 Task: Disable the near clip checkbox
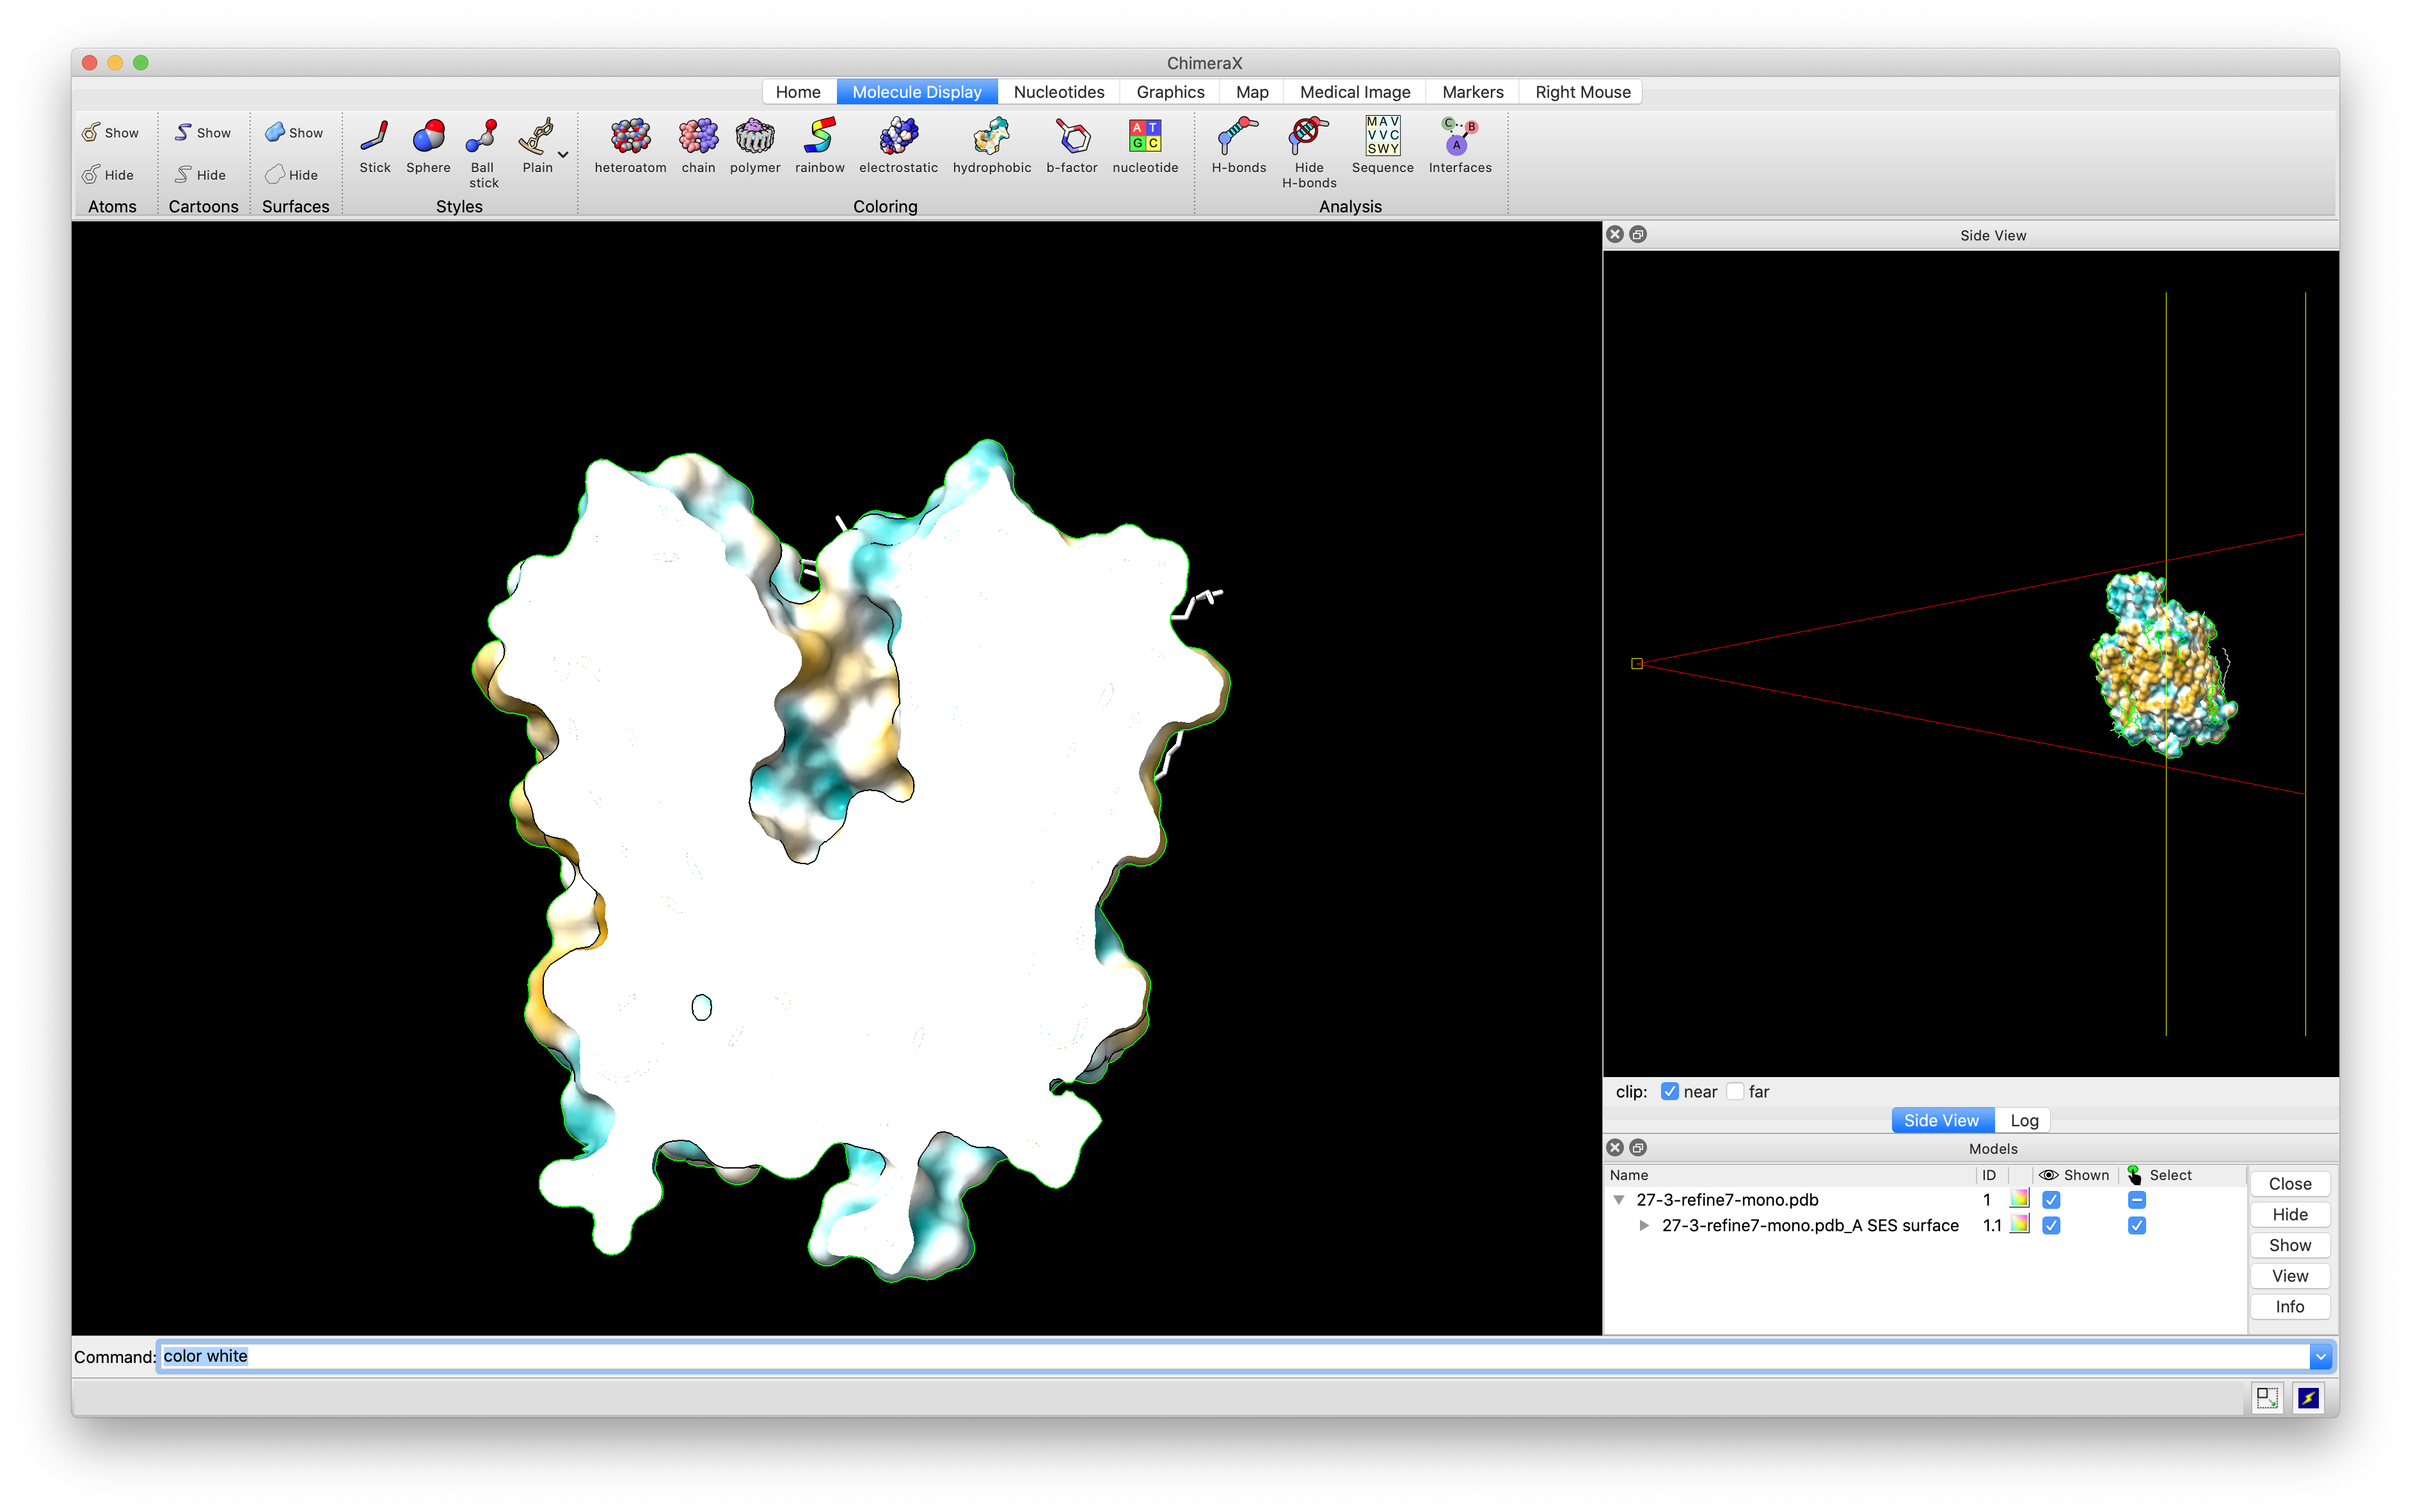1669,1091
